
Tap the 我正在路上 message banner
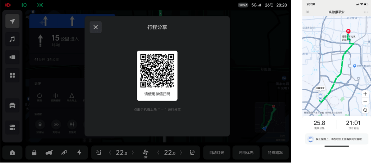336,139
